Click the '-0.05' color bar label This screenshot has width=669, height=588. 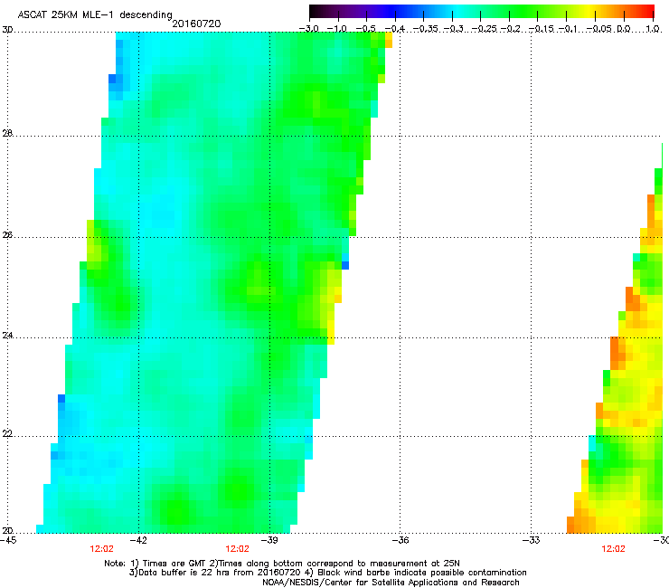point(598,29)
